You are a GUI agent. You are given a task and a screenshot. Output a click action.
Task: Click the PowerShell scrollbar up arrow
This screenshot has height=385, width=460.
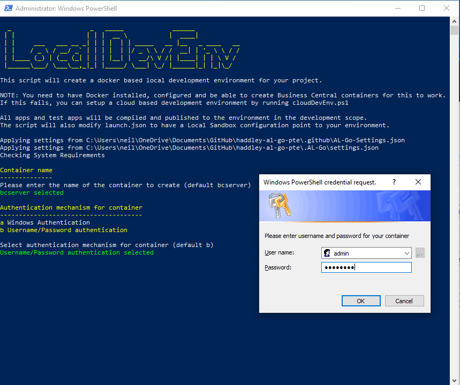[x=455, y=21]
